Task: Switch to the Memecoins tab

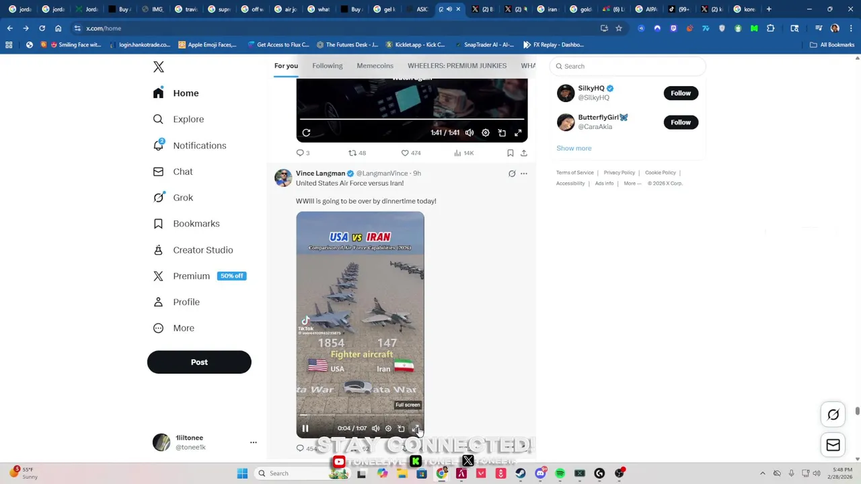Action: pyautogui.click(x=375, y=66)
